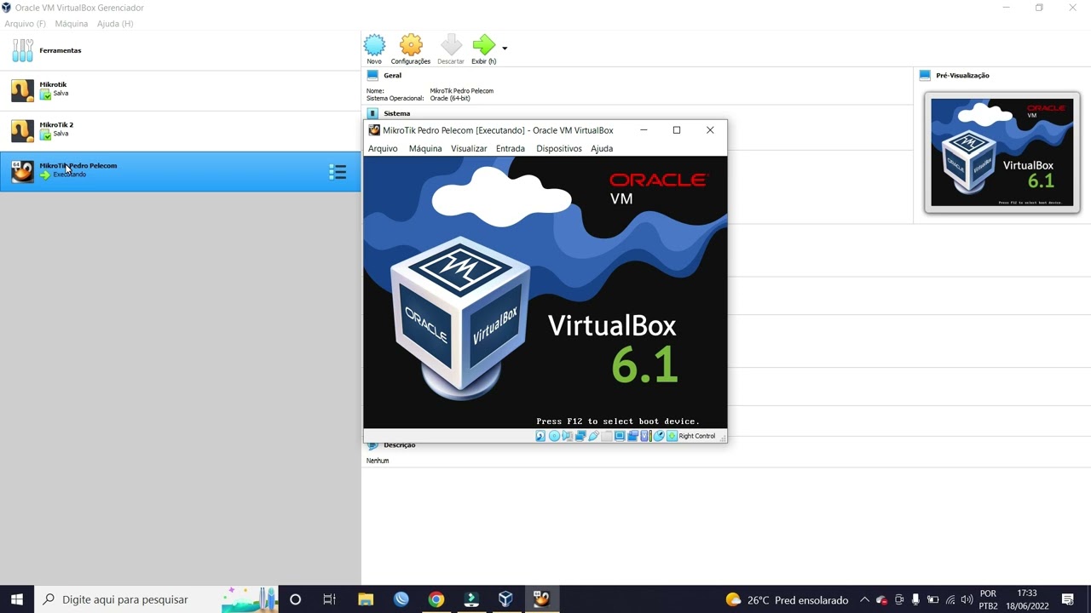Viewport: 1091px width, 613px height.
Task: Click the USB devices status icon
Action: click(x=593, y=436)
